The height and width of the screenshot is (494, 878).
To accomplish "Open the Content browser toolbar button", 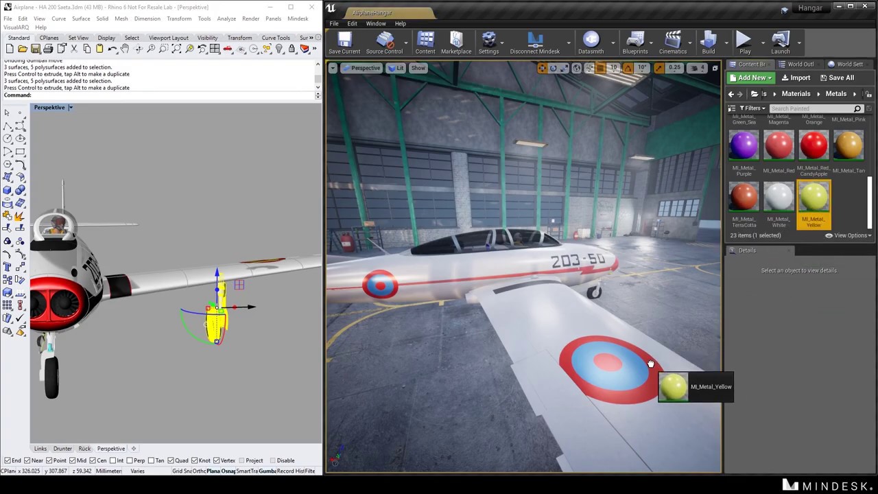I will (x=425, y=43).
